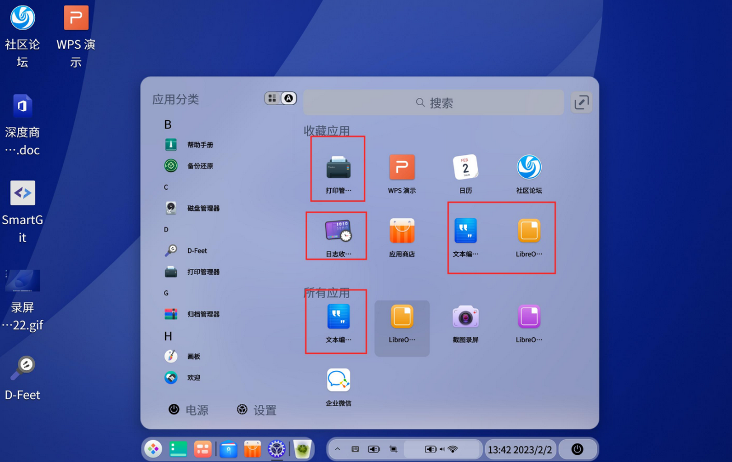Open the blue file manager dock icon
Screen dimensions: 732x462
[228, 449]
